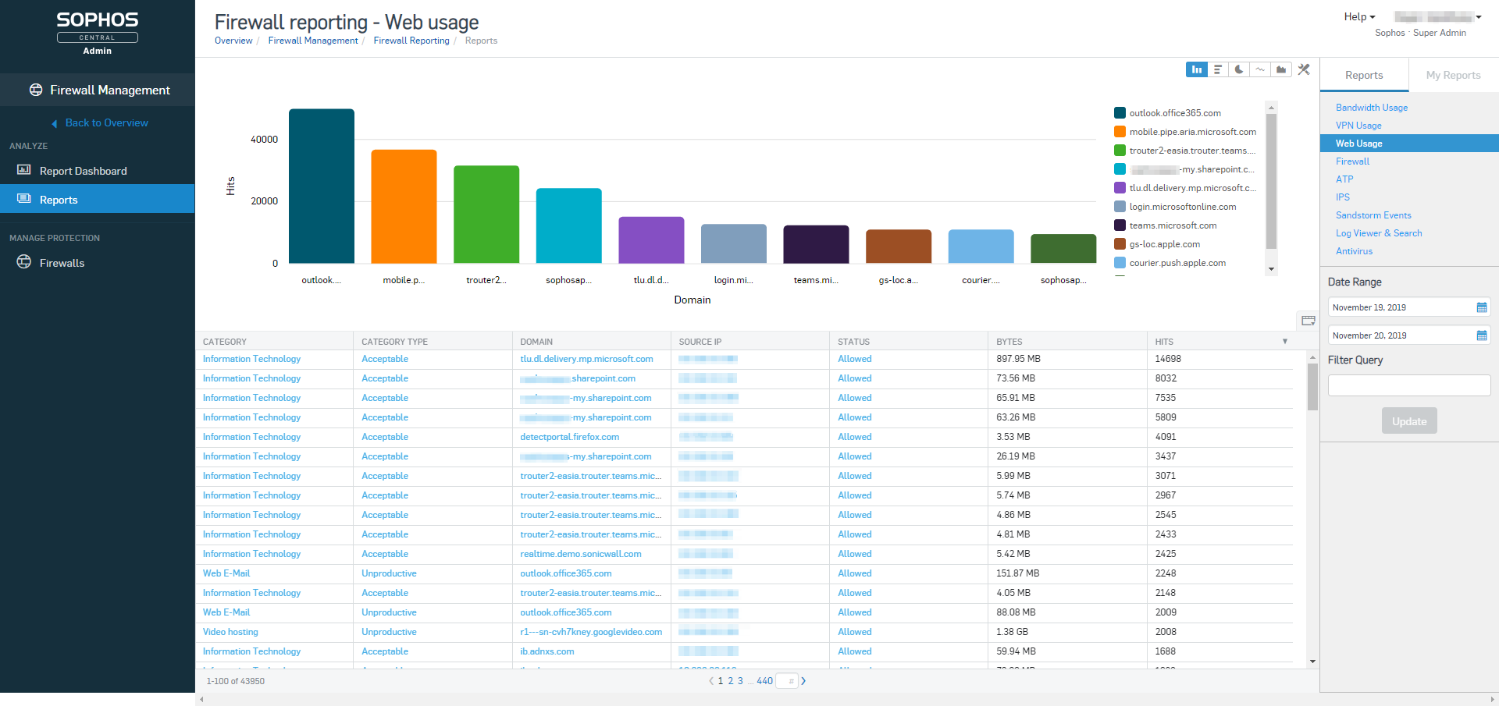Switch to the Reports tab
The width and height of the screenshot is (1499, 706).
pos(1364,75)
